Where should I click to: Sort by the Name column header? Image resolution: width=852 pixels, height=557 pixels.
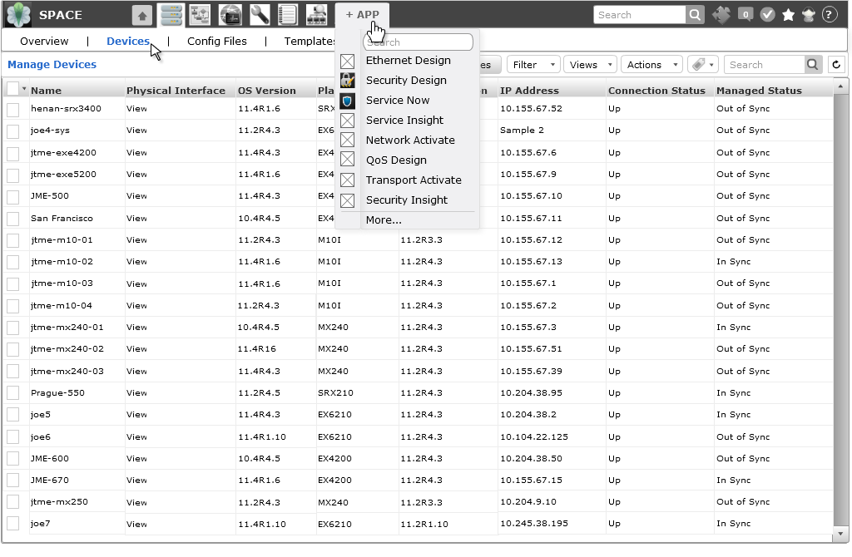[47, 91]
